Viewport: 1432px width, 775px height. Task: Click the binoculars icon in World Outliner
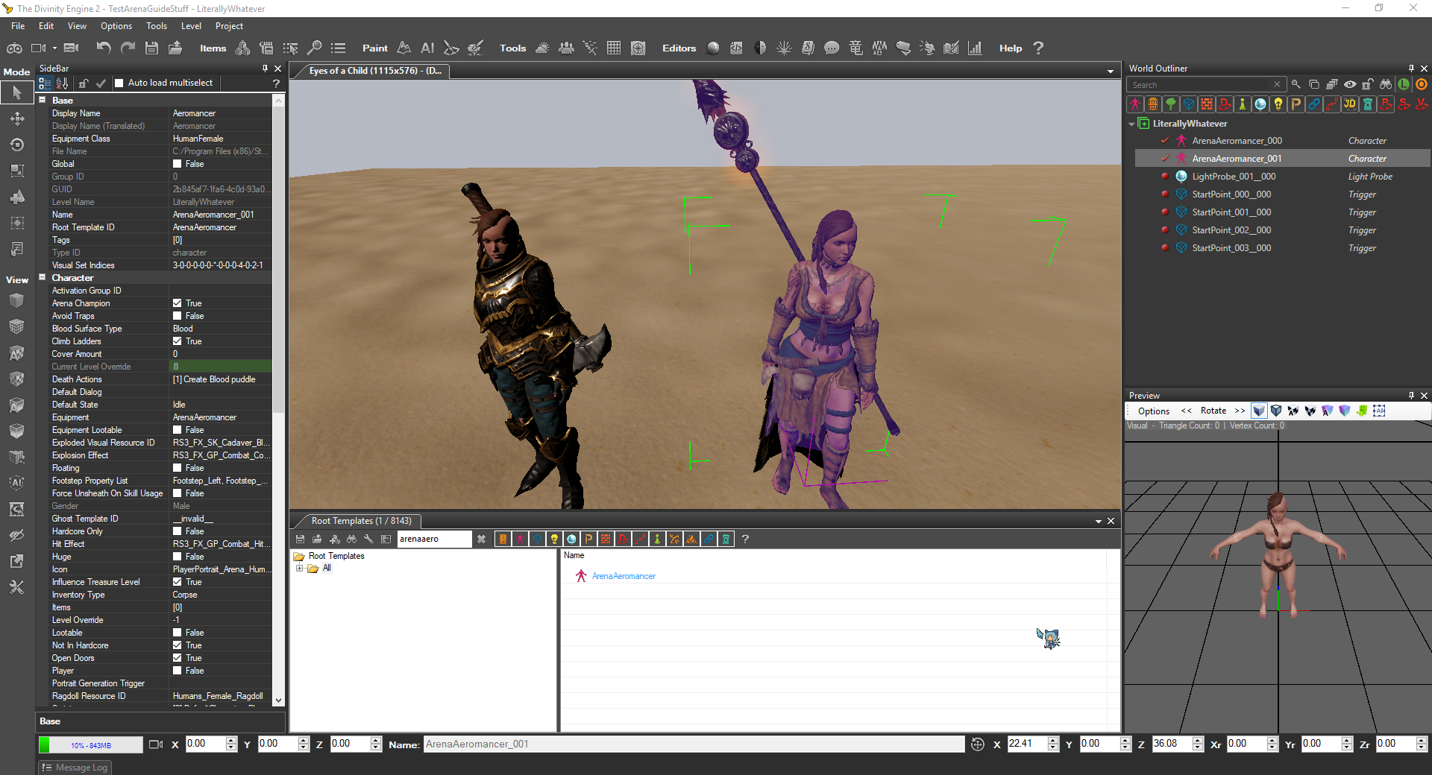[x=1386, y=84]
